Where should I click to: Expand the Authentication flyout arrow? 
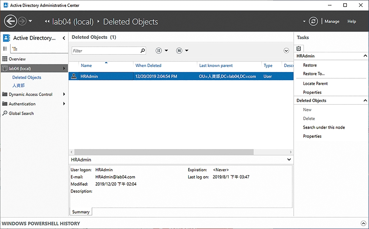(64, 104)
